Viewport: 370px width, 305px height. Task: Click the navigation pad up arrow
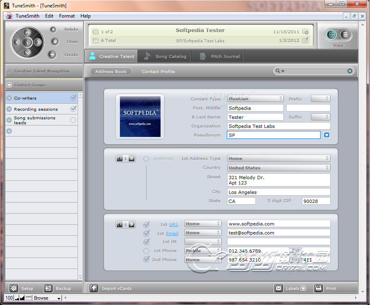tap(27, 32)
